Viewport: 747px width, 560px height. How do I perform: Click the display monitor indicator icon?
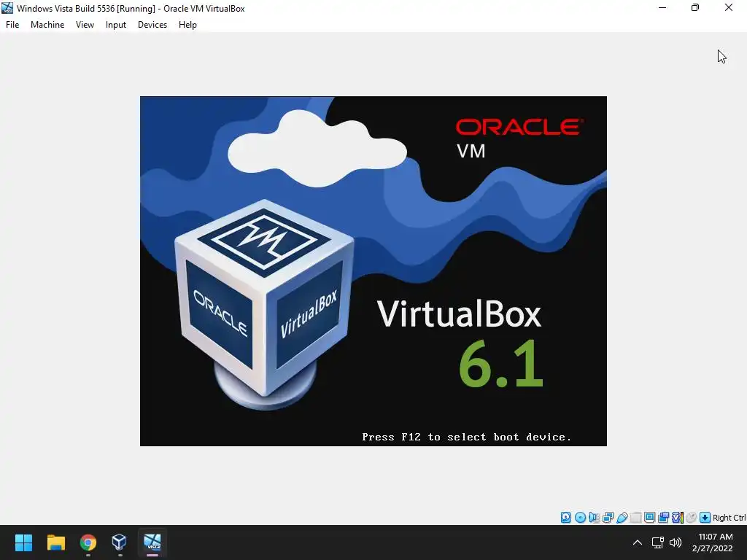point(649,518)
